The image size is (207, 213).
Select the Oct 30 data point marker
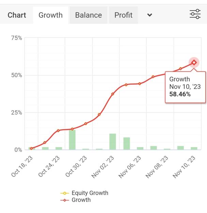[x=86, y=124]
